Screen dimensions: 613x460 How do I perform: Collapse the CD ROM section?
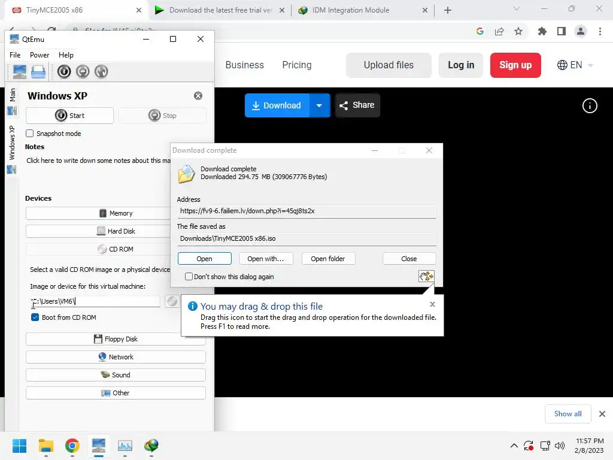point(116,249)
